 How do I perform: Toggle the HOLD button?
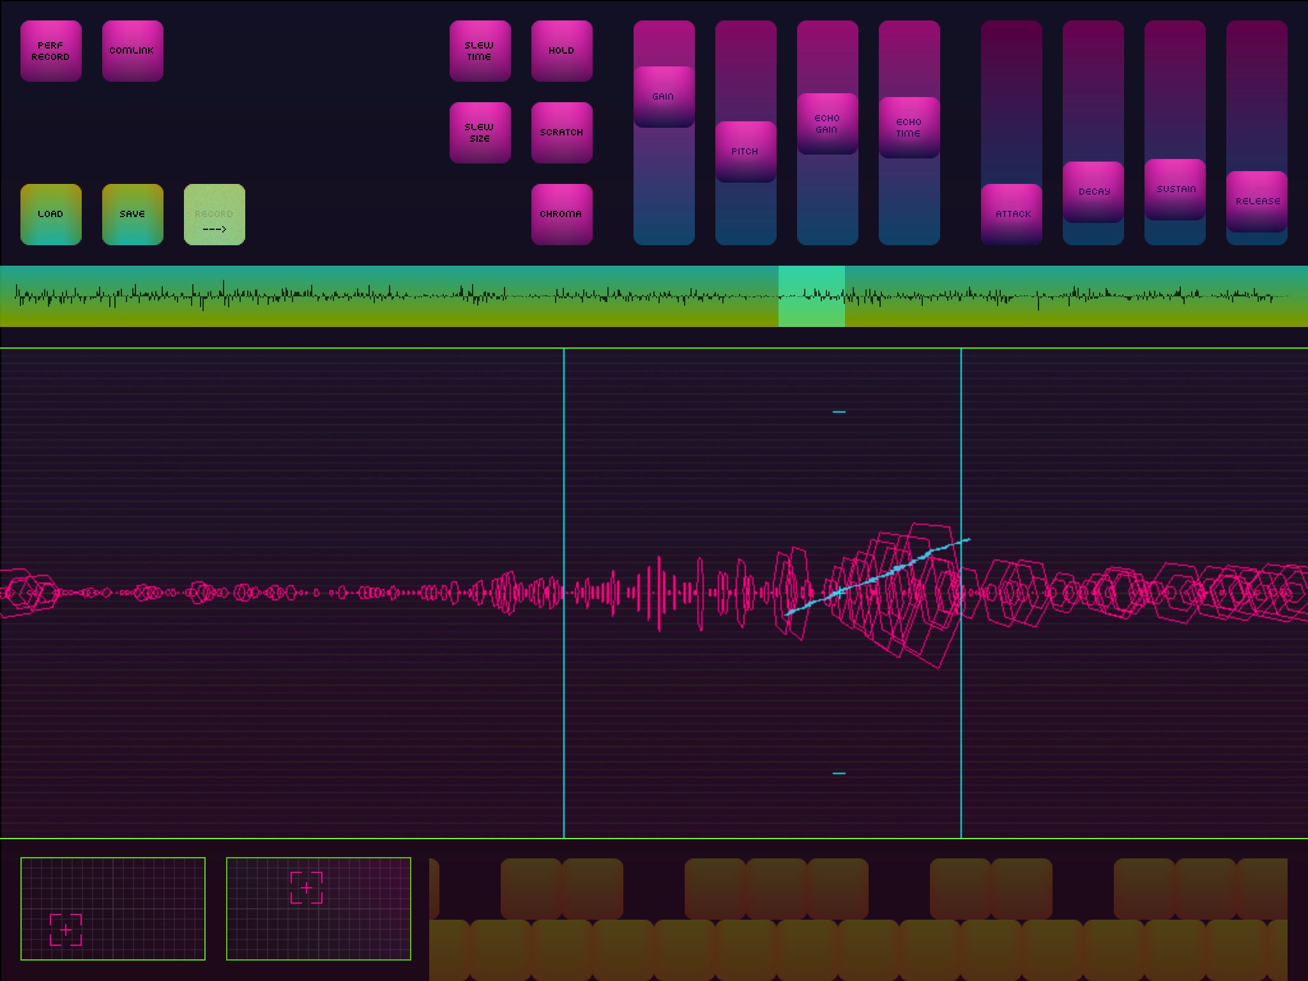coord(561,51)
